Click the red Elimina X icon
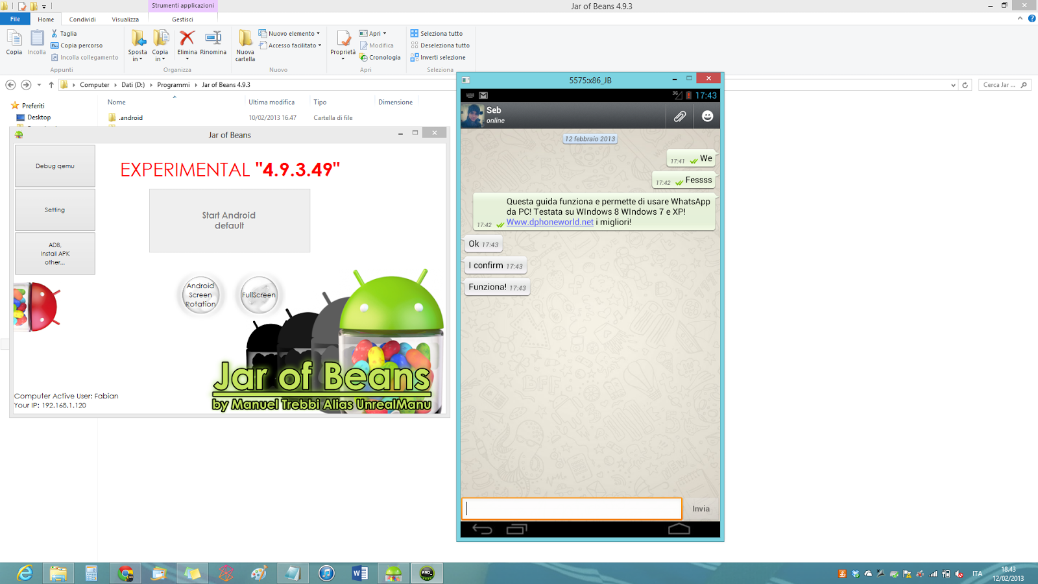The width and height of the screenshot is (1038, 584). [187, 38]
